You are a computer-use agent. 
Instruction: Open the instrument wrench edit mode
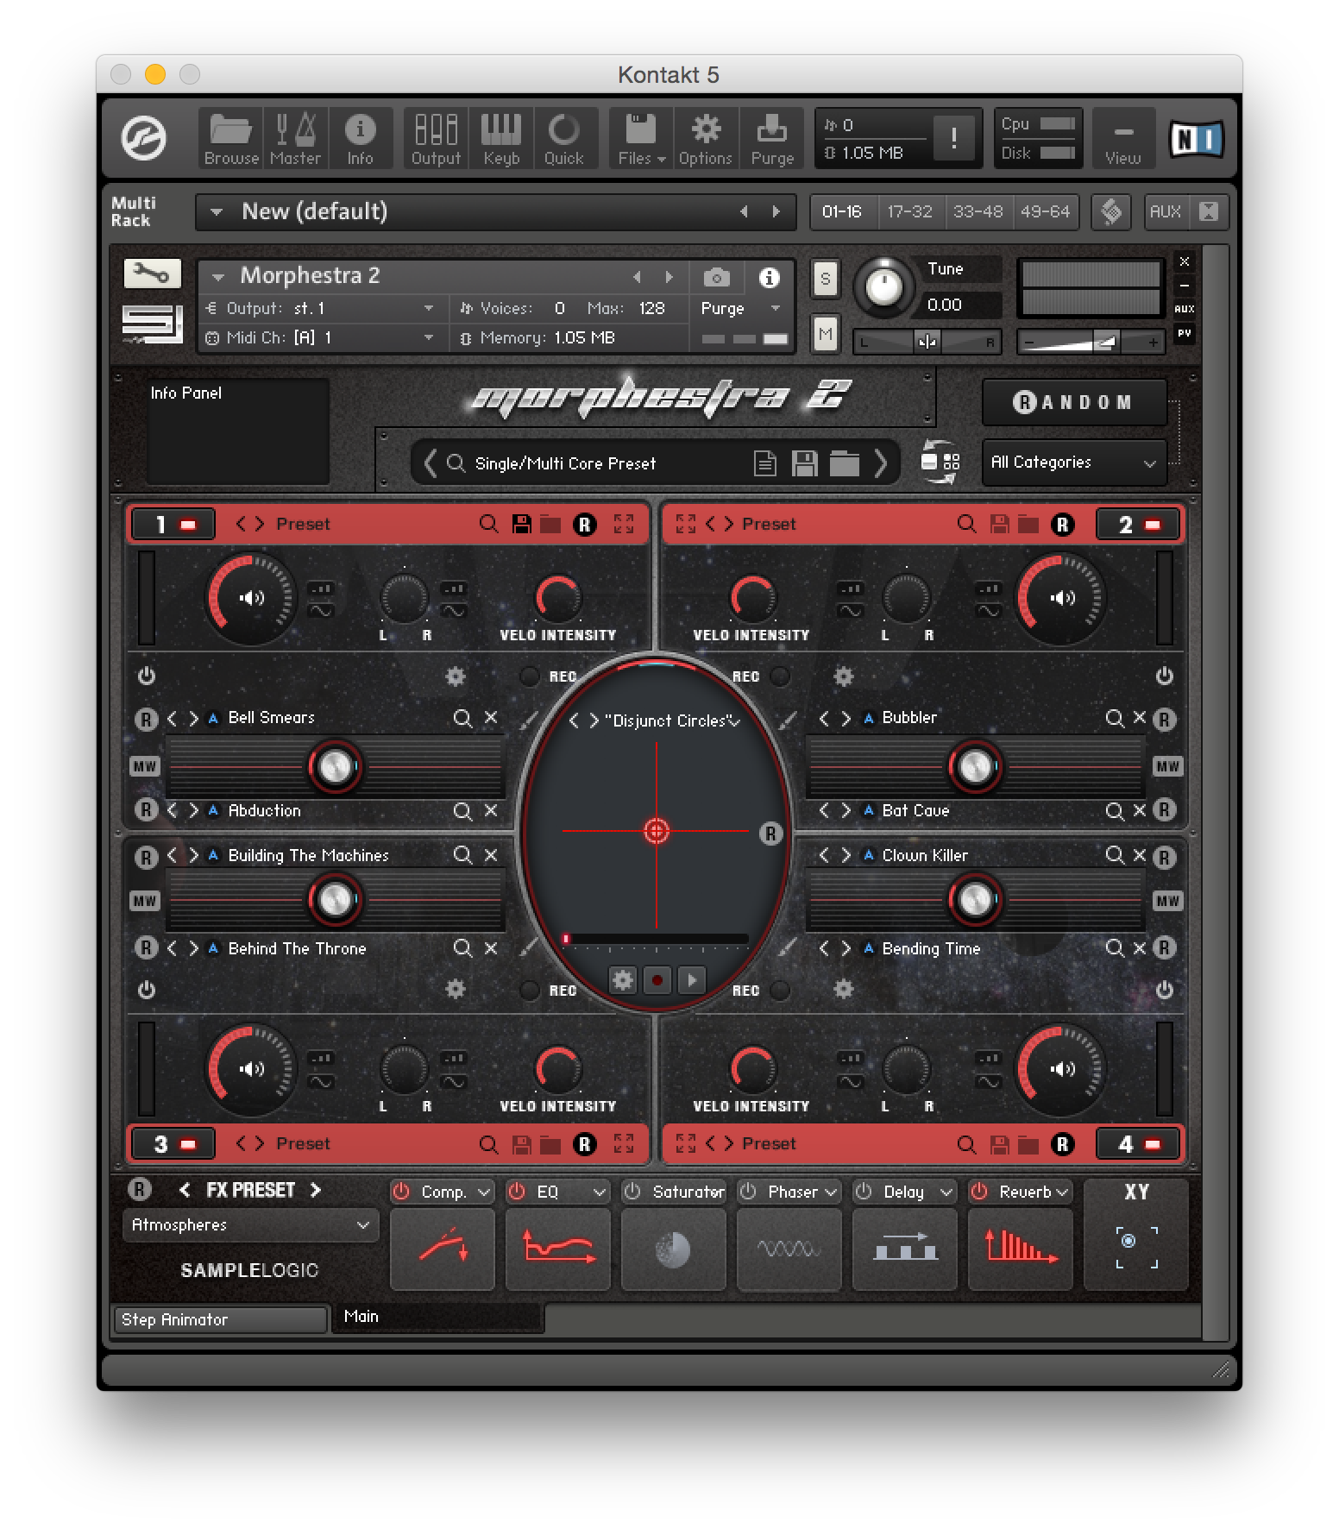tap(152, 274)
